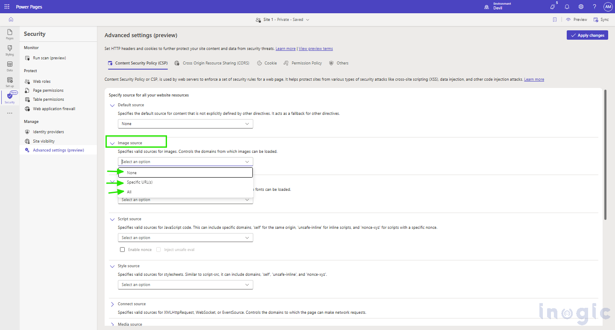Click the Apply changes button

587,35
